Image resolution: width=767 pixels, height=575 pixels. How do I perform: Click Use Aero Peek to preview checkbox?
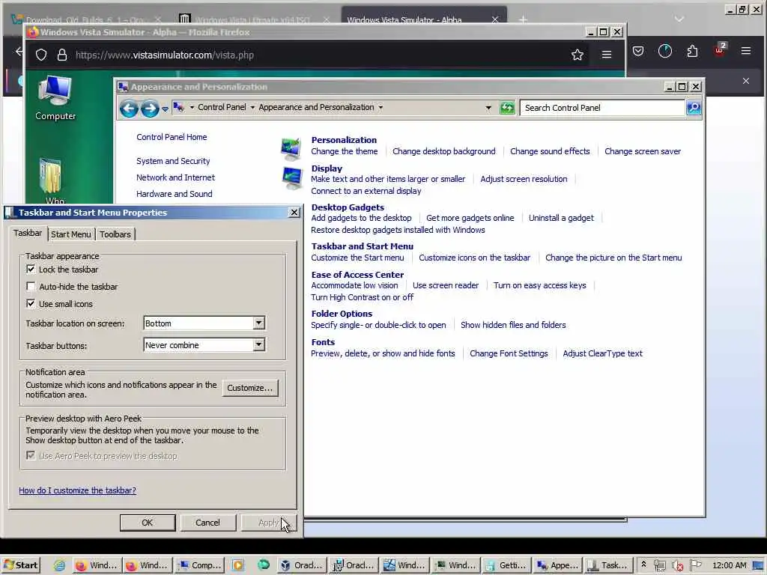coord(31,456)
